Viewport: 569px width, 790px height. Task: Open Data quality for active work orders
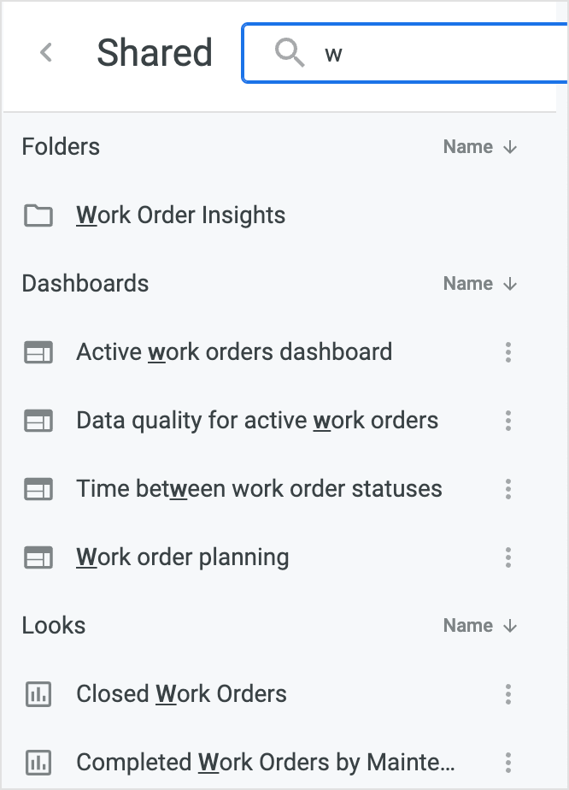click(257, 420)
